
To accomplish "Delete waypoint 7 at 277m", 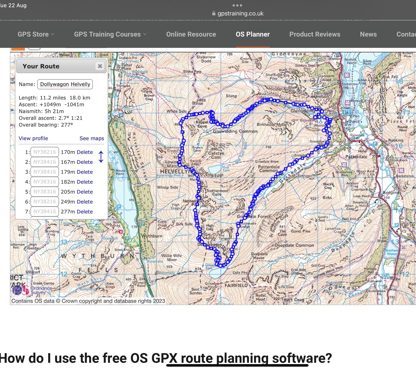I will (85, 212).
